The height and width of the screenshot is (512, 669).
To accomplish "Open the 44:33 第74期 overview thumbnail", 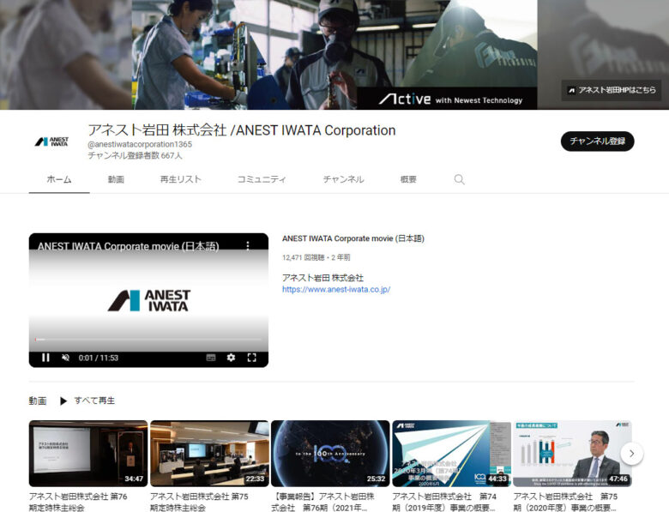I will click(451, 454).
